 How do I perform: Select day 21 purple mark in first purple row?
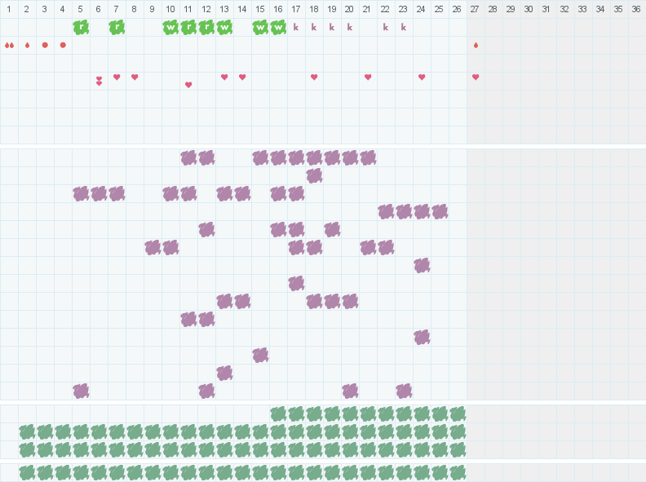pyautogui.click(x=368, y=157)
